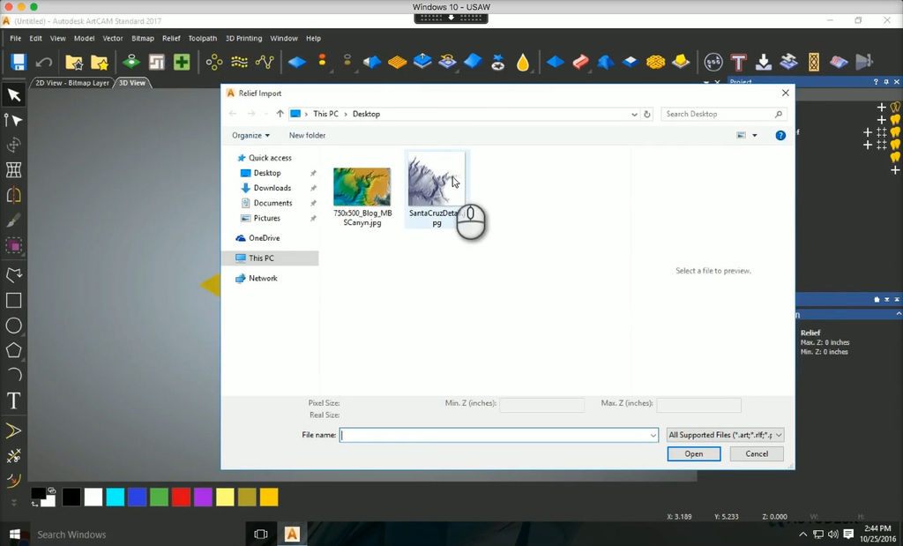
Task: Select the 750x500_Blog_MBSCanyn.jpg thumbnail
Action: [362, 187]
